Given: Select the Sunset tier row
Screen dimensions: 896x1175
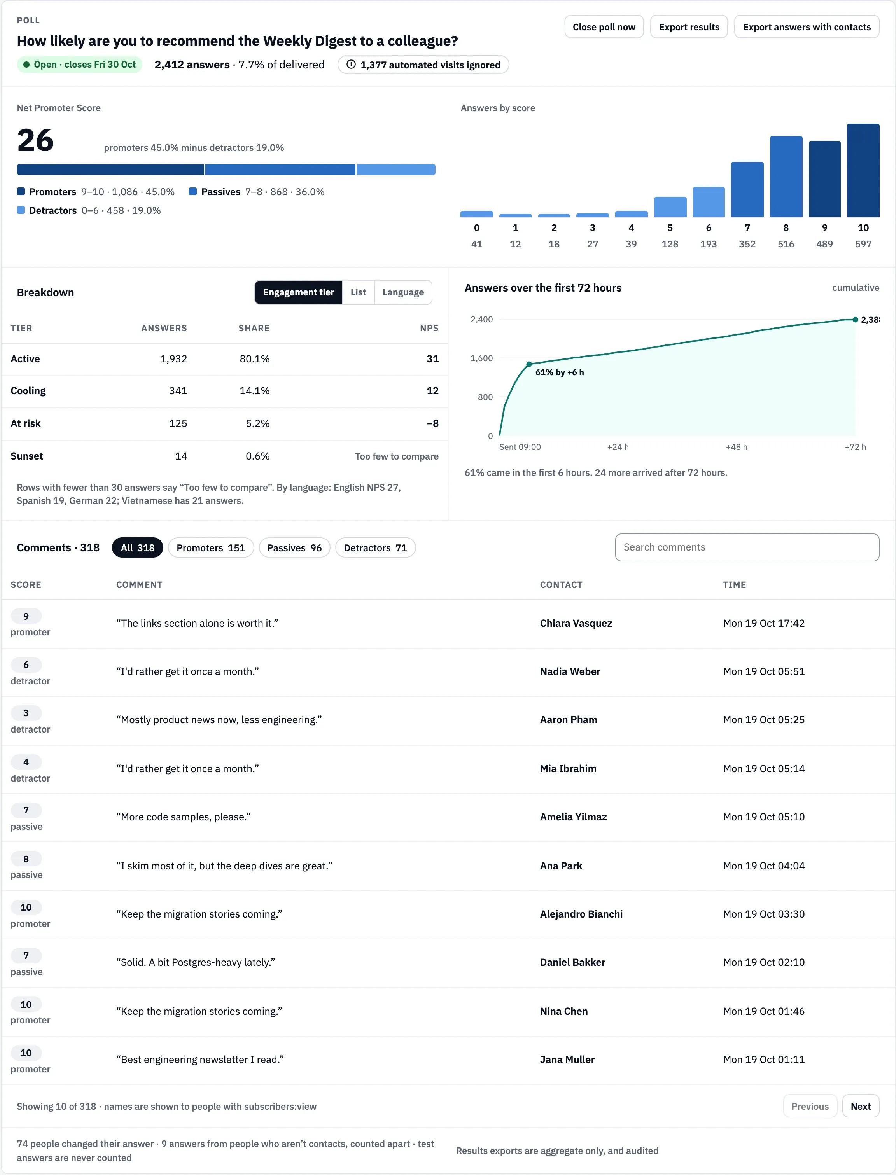Looking at the screenshot, I should [224, 456].
